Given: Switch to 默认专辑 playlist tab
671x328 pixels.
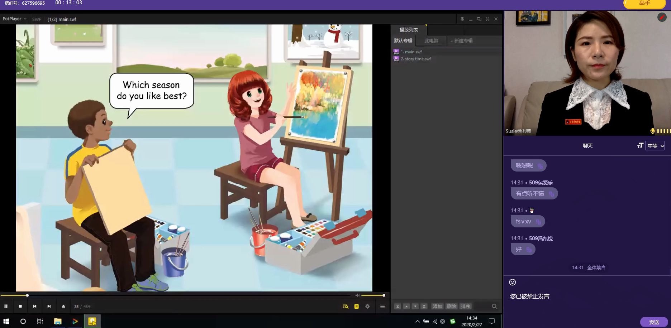Looking at the screenshot, I should (x=403, y=40).
